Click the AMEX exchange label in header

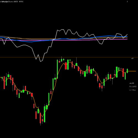tap(15, 2)
